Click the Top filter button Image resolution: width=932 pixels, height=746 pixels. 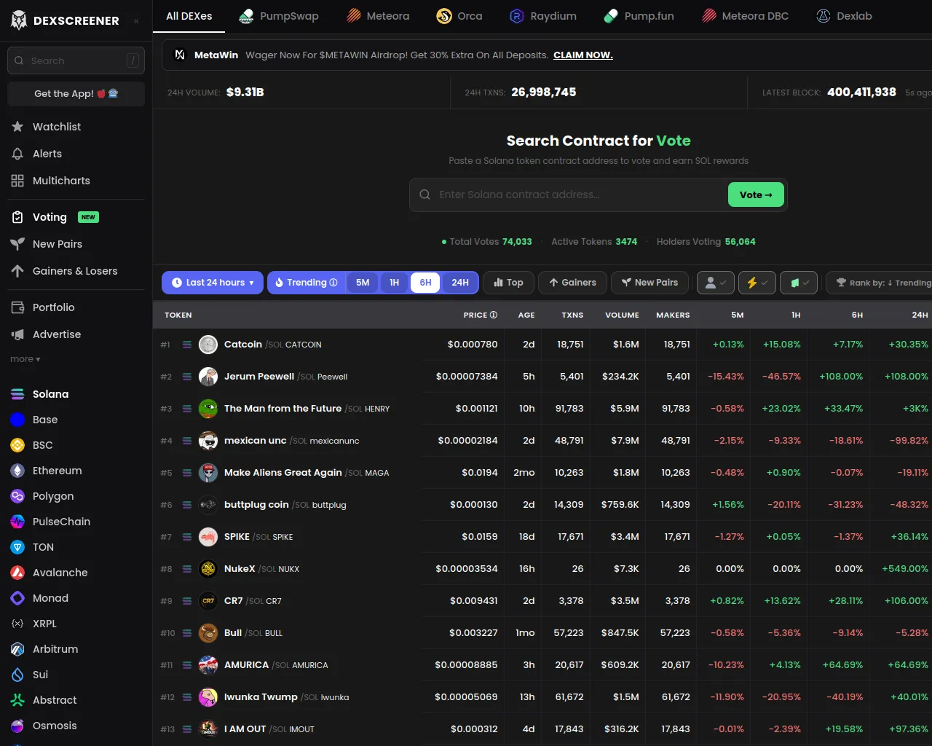pyautogui.click(x=508, y=283)
